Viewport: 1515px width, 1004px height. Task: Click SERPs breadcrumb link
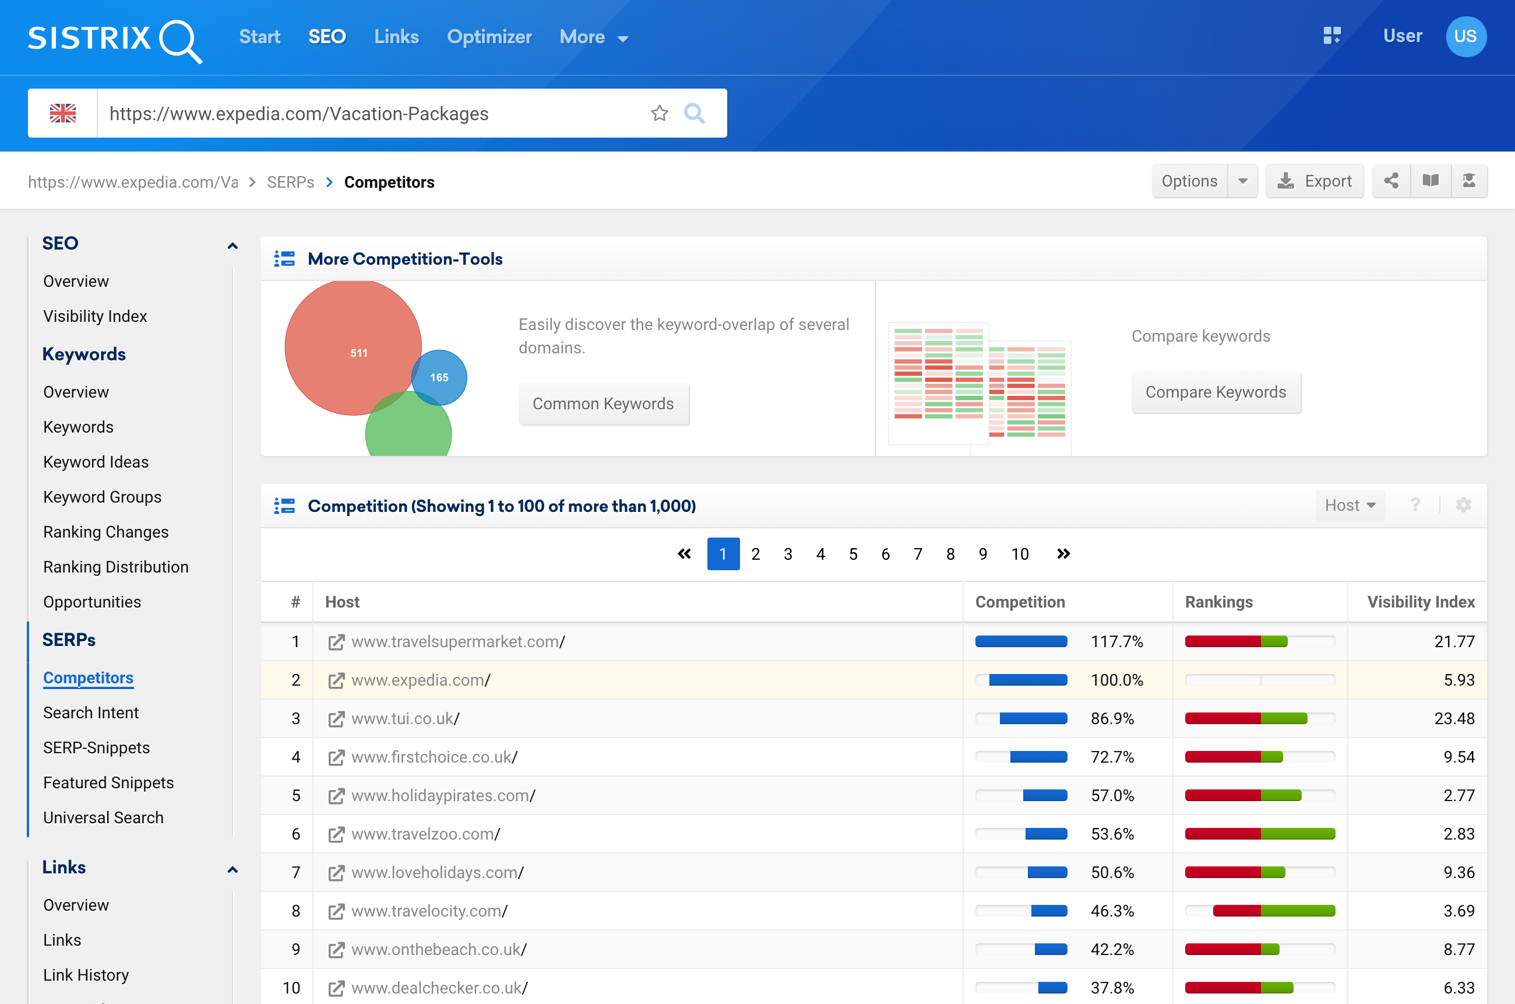pos(290,182)
